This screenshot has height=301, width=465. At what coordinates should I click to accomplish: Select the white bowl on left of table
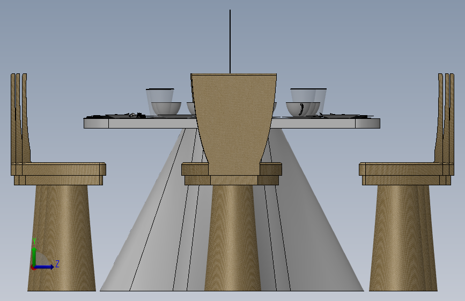[166, 108]
